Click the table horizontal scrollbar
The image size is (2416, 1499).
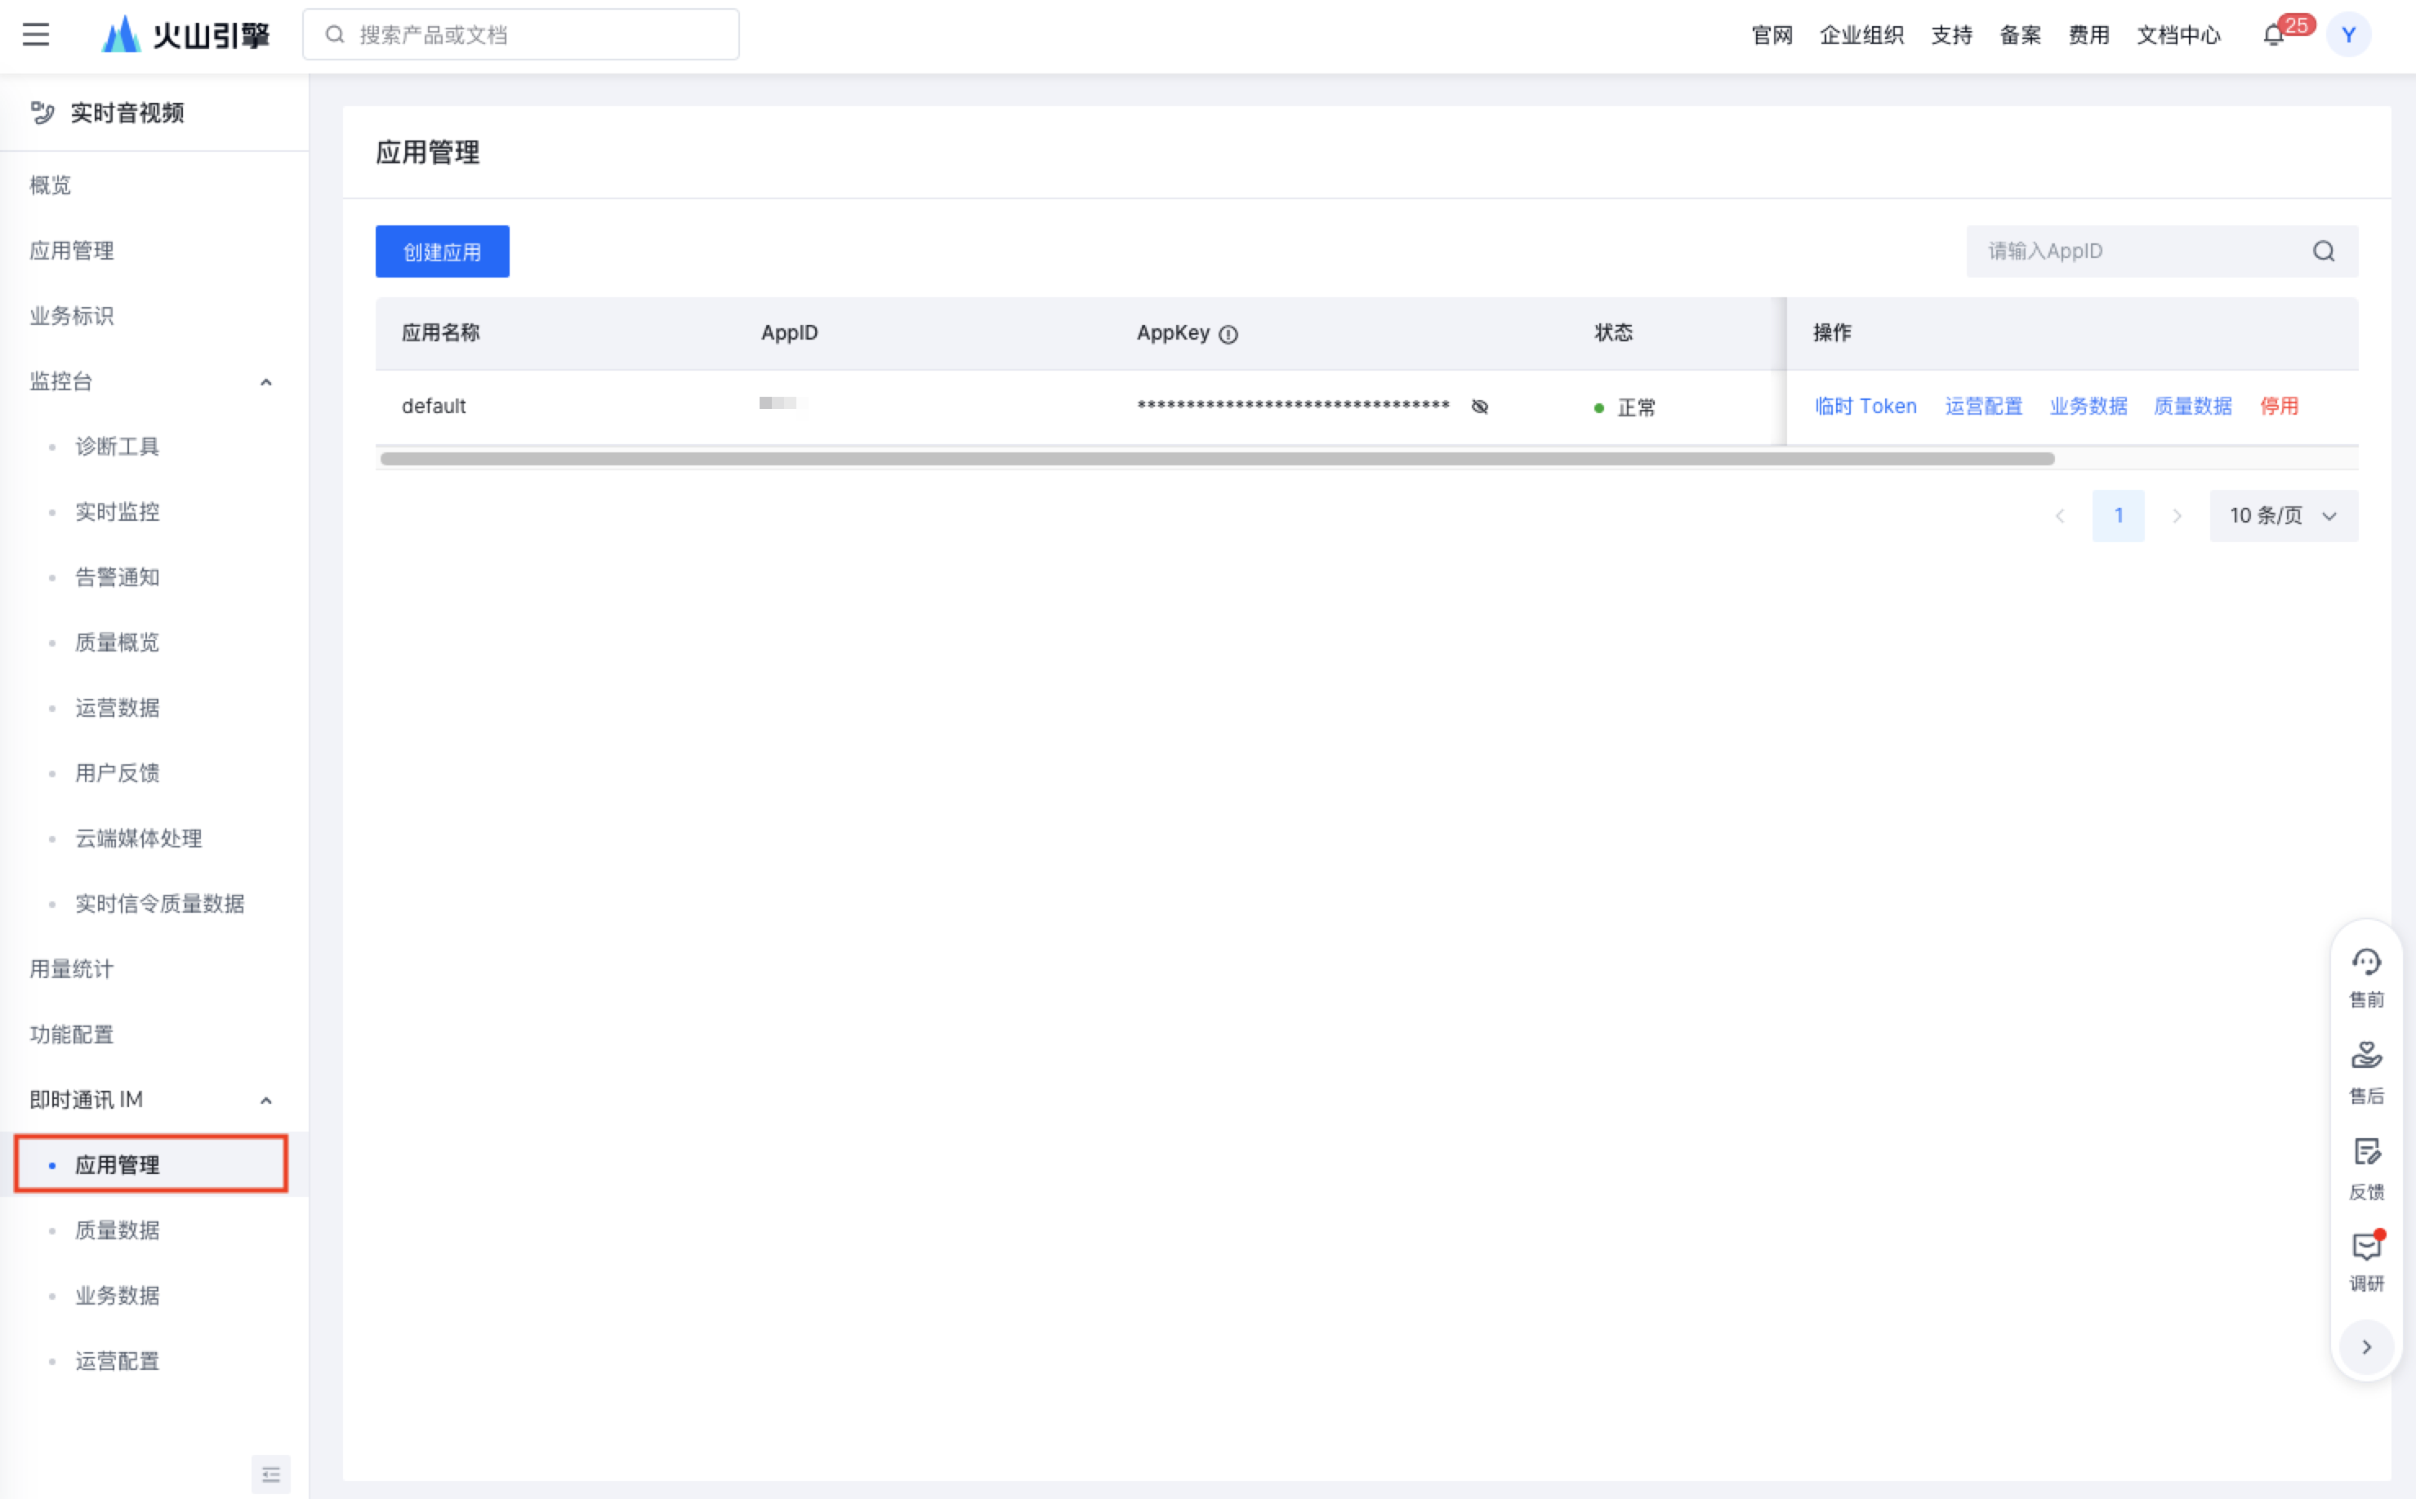(1217, 459)
